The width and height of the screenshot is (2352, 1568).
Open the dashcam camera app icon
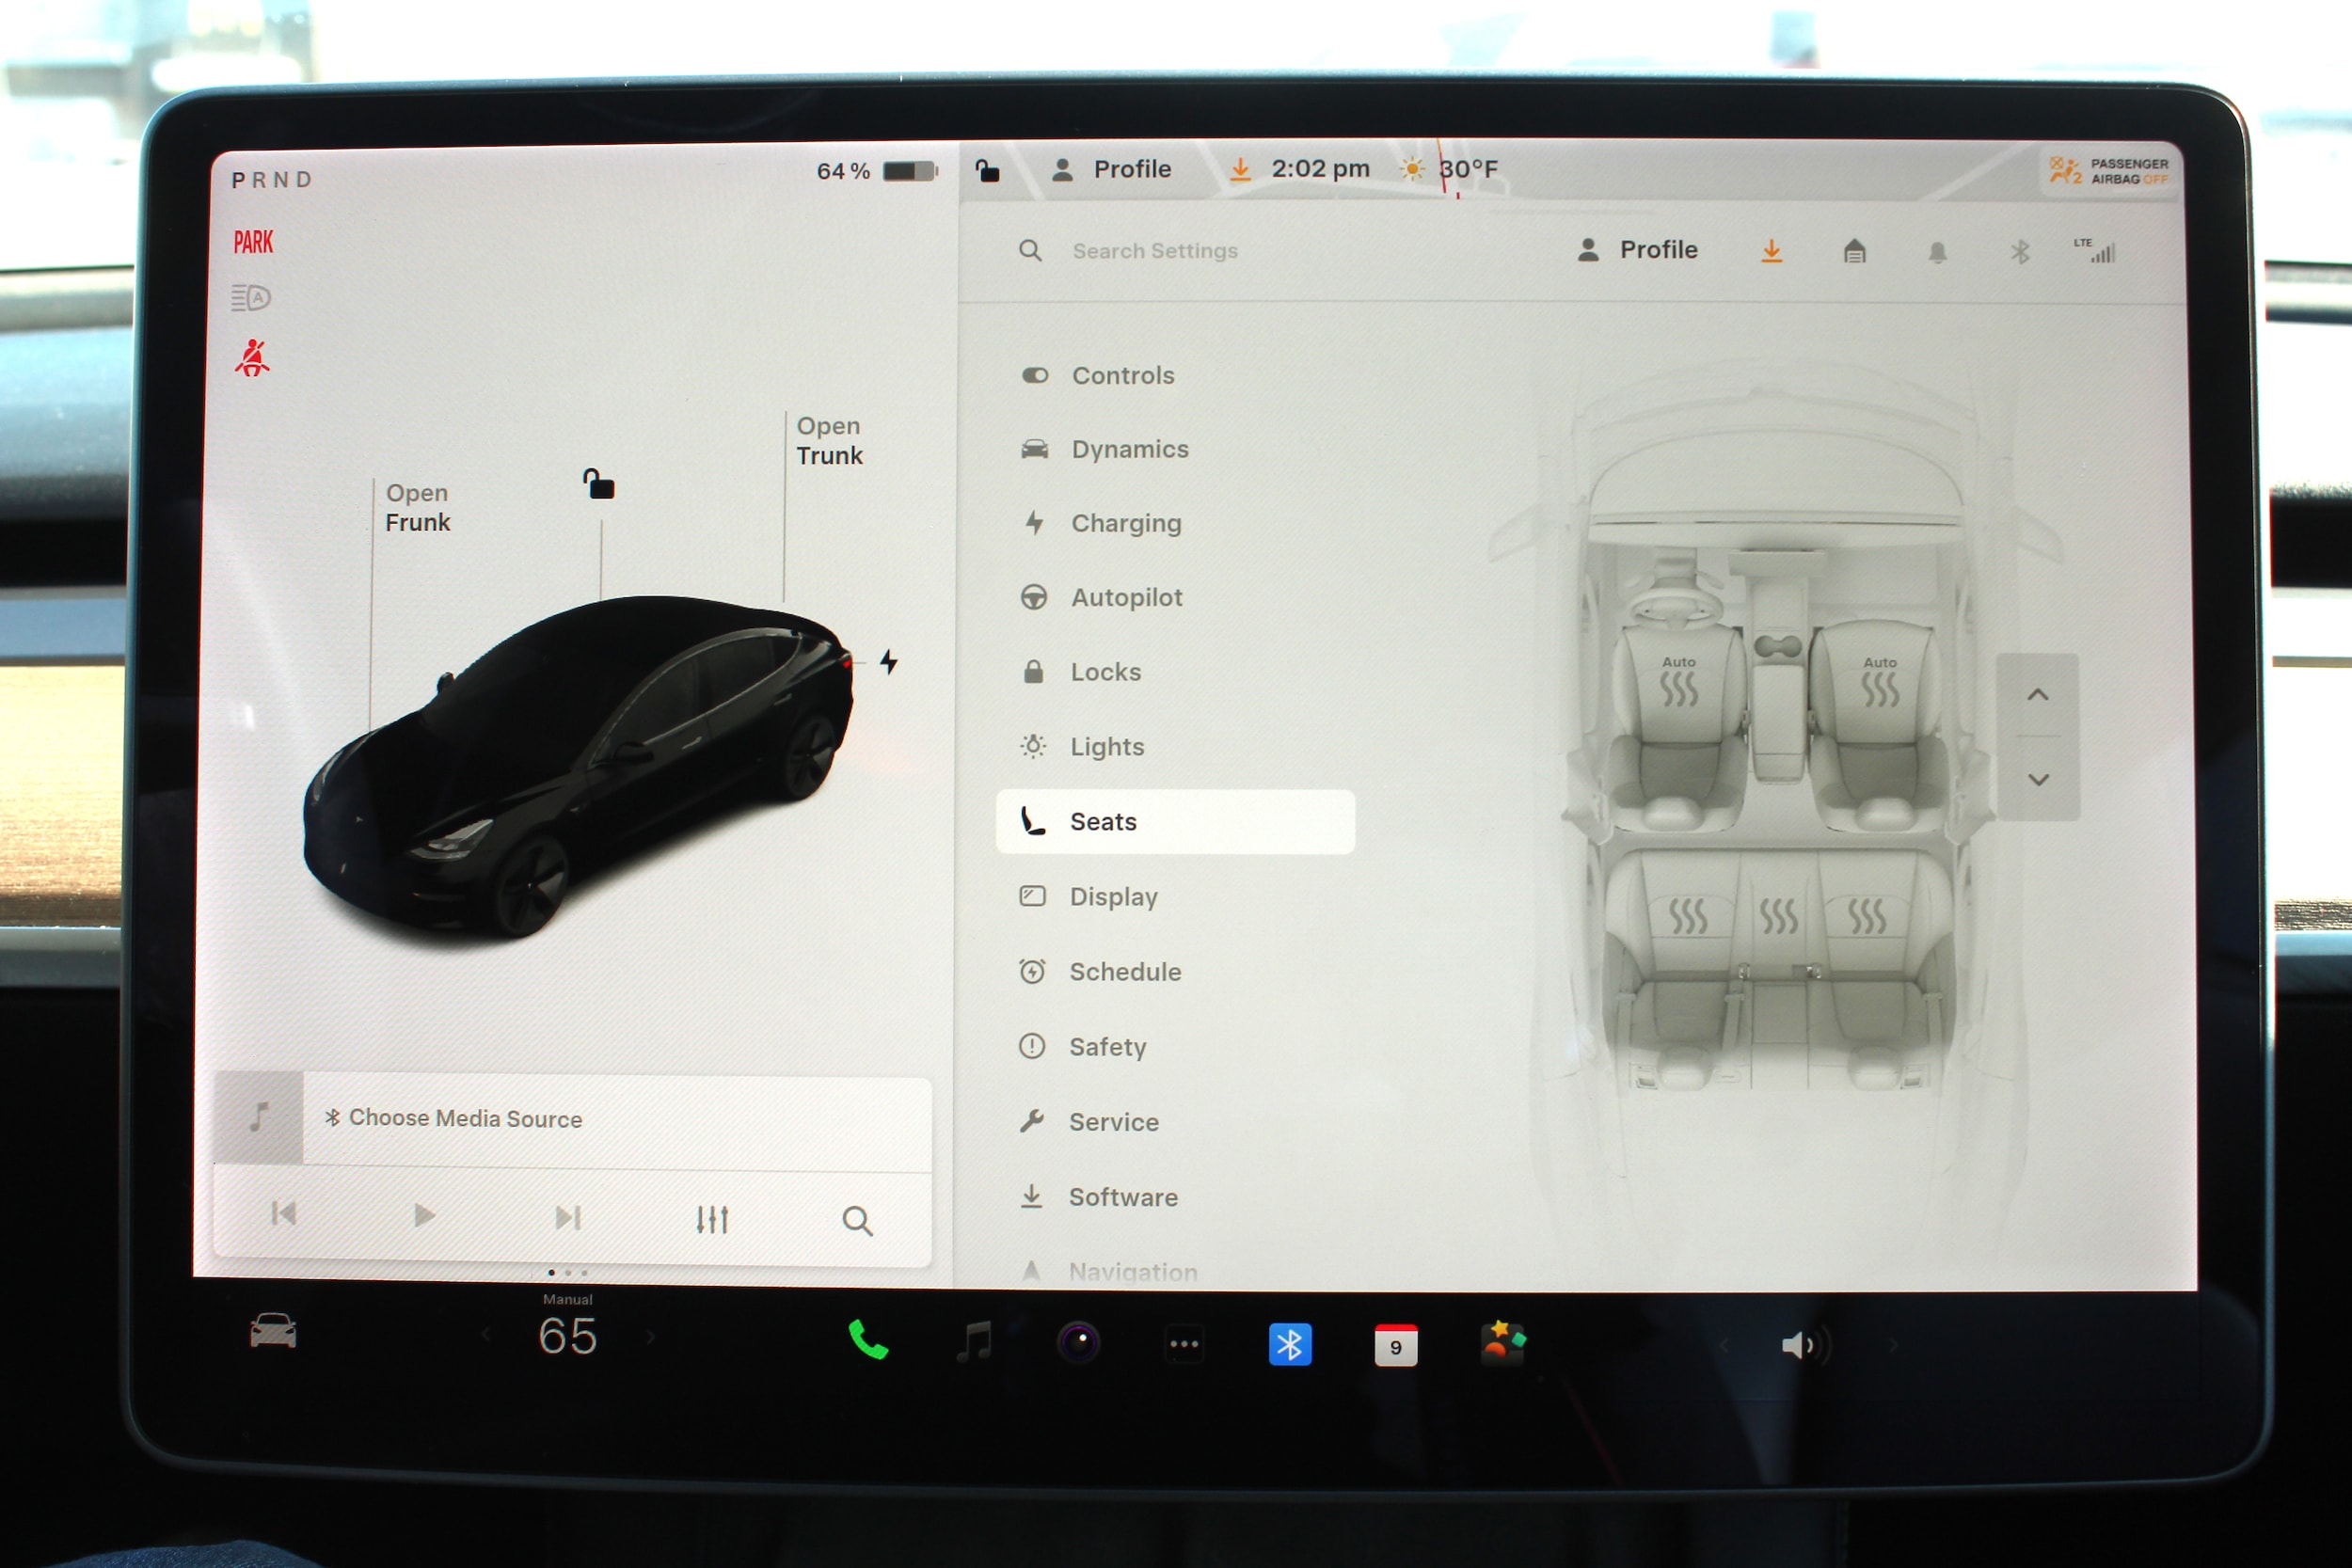point(1078,1343)
